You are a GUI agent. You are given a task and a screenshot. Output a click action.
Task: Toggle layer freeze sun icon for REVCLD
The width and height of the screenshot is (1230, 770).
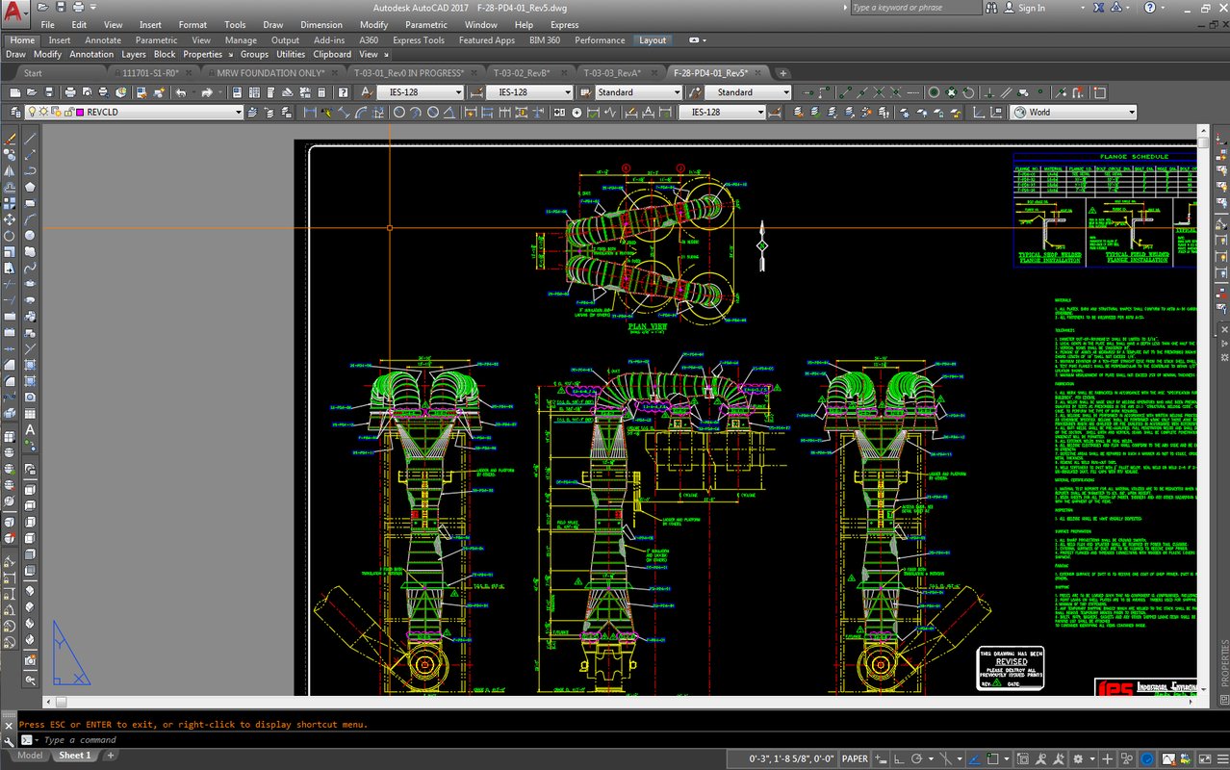pos(43,112)
